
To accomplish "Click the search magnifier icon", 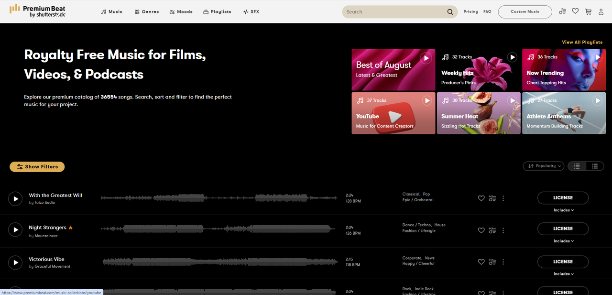I will click(450, 12).
